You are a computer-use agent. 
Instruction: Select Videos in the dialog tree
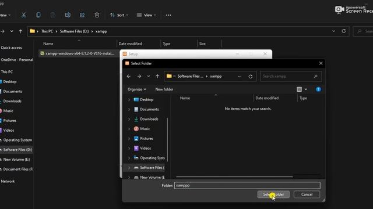tap(145, 148)
